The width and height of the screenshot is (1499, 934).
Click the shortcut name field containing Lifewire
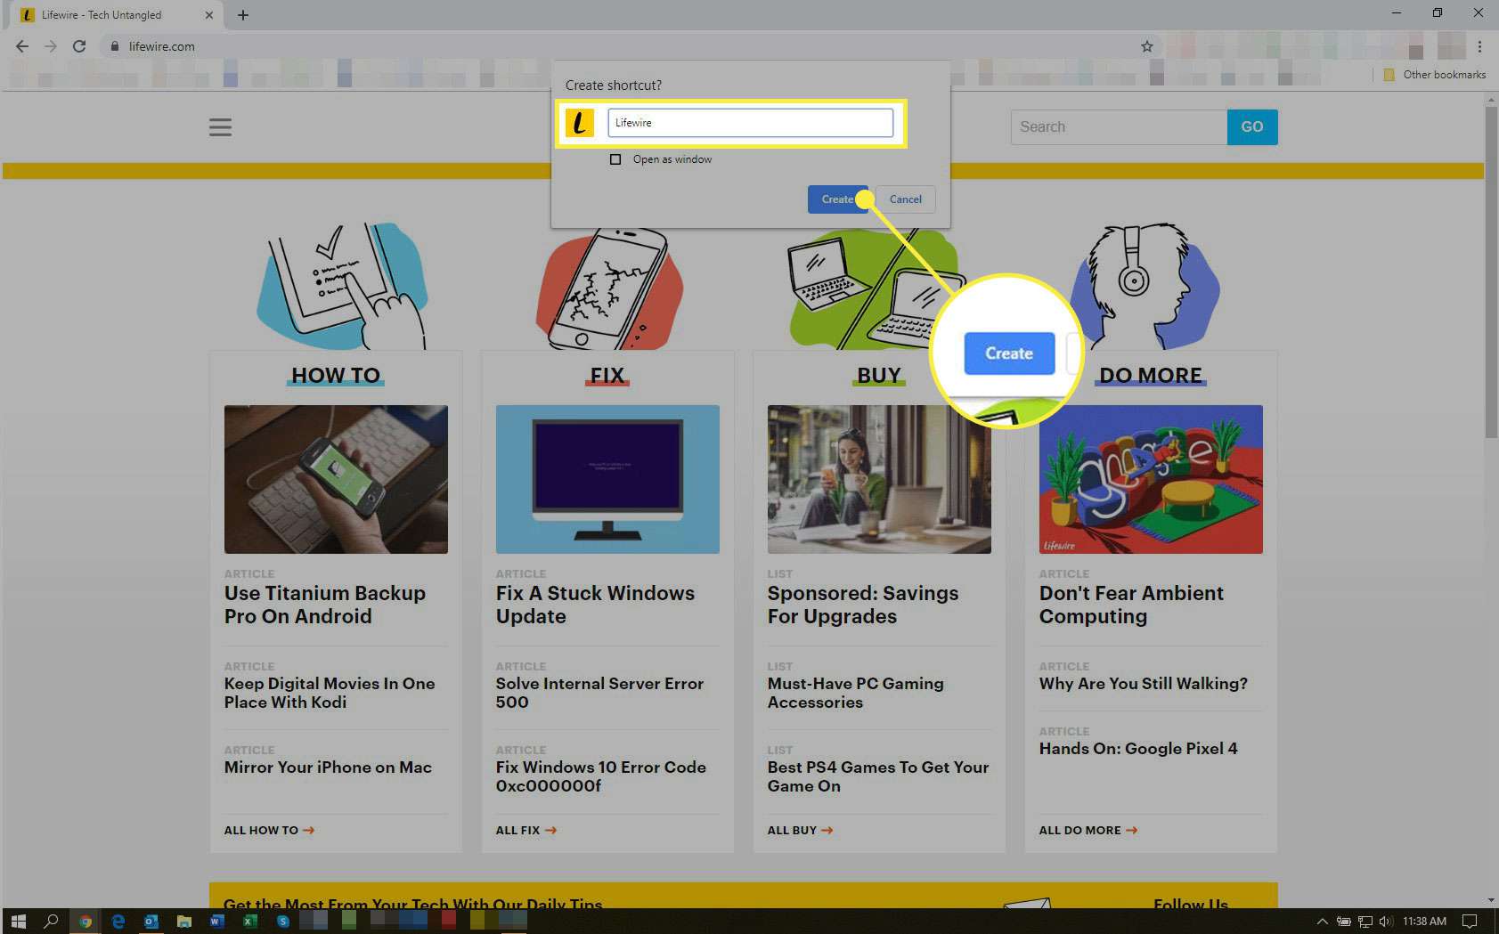click(751, 123)
